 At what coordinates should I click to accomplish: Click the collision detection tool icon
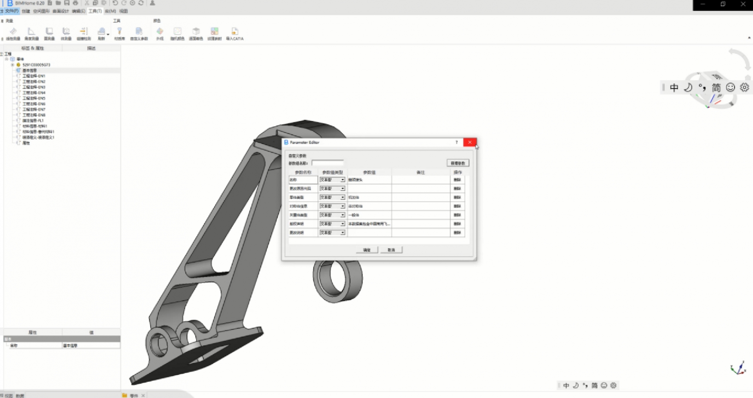84,32
